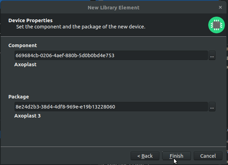
Task: Click the Device Properties heading
Action: pyautogui.click(x=30, y=20)
